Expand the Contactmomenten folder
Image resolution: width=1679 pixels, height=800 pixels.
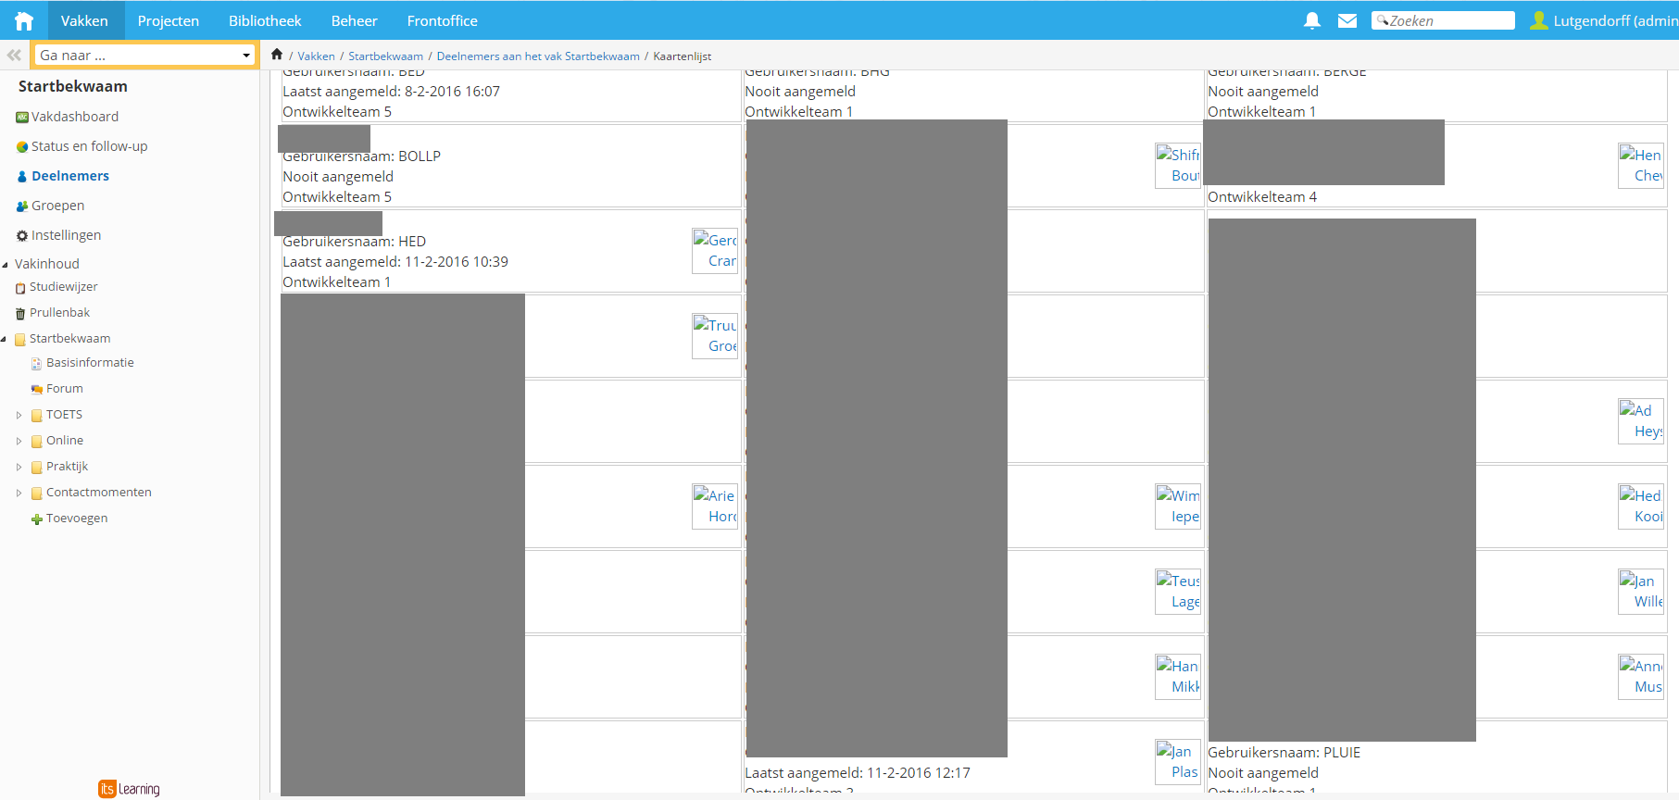19,494
